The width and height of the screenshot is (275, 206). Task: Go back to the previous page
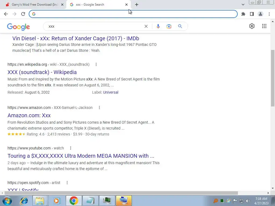coord(6,14)
